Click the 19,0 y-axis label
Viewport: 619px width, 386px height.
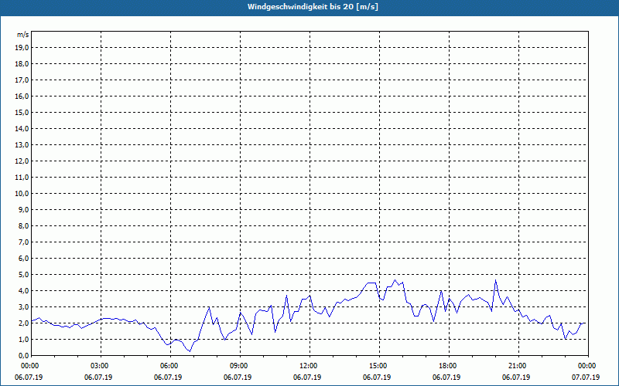tap(22, 48)
